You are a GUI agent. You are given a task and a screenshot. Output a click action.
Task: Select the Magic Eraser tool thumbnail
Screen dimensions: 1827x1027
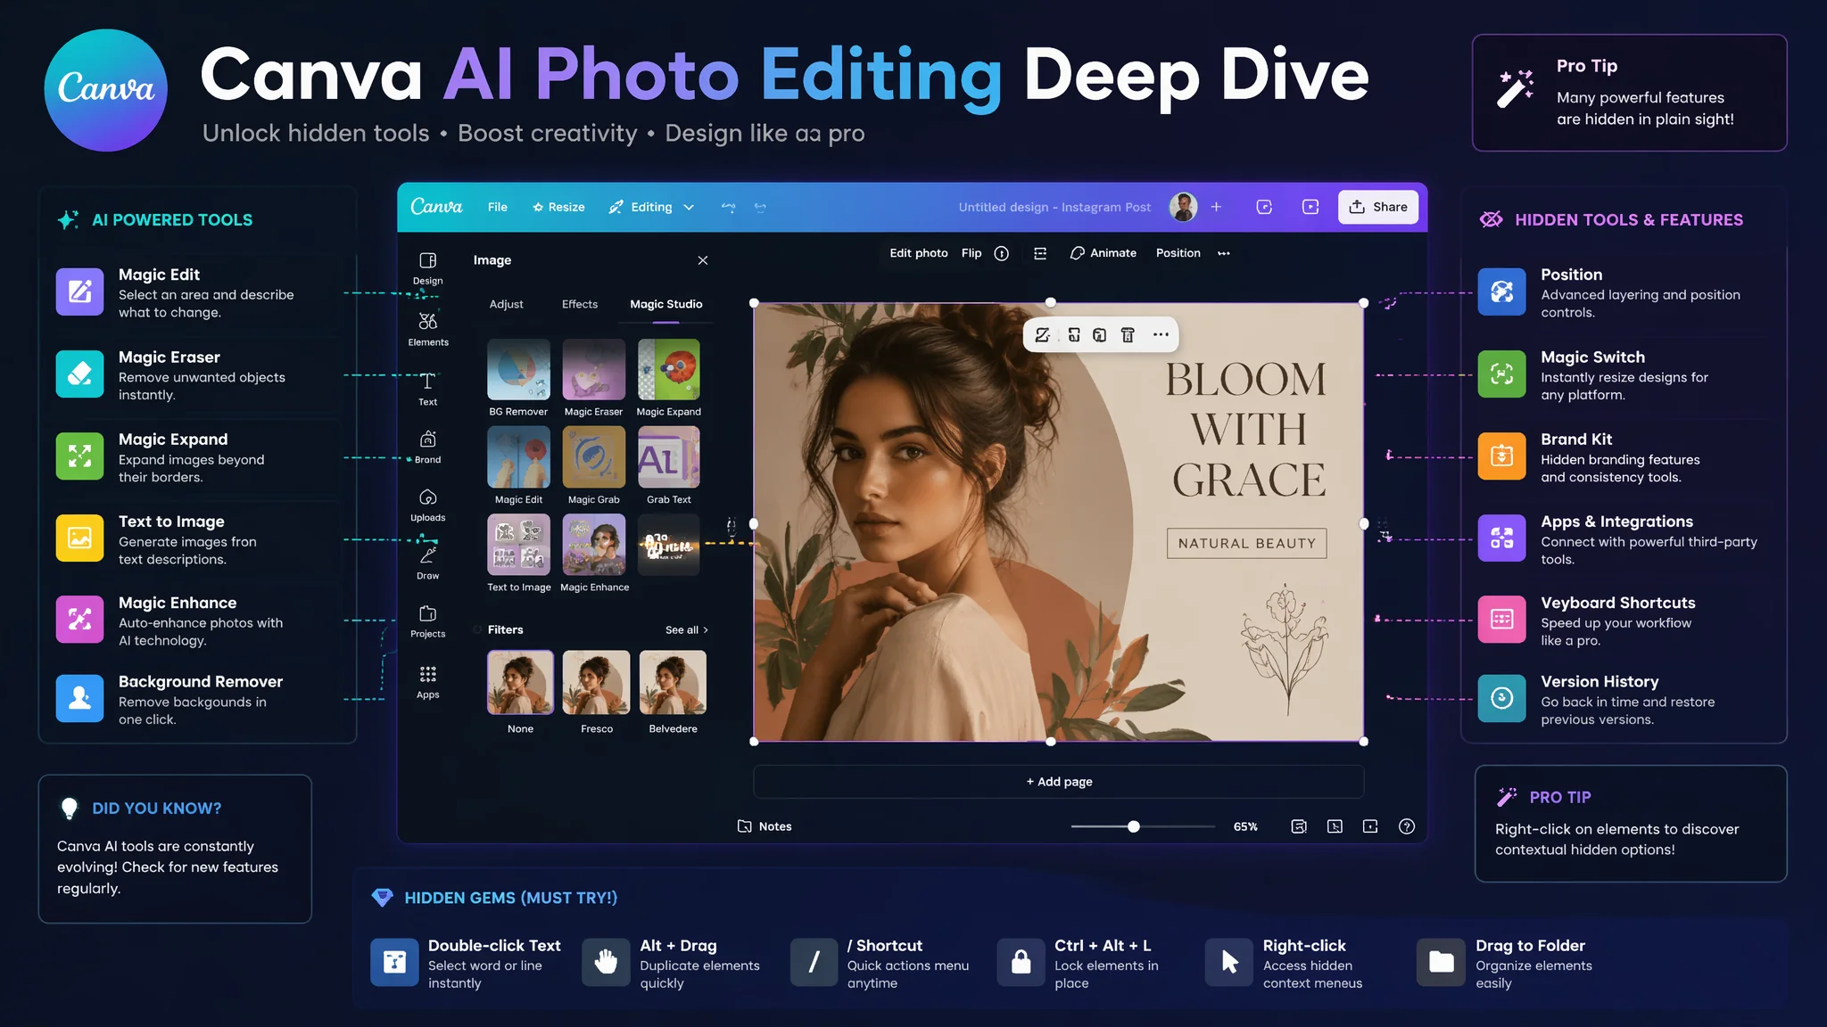(593, 369)
